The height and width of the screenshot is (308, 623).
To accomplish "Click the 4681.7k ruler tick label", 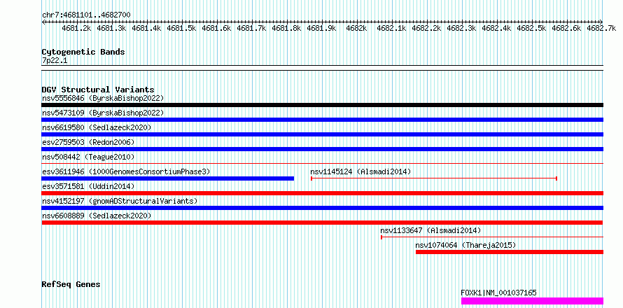I will (251, 28).
